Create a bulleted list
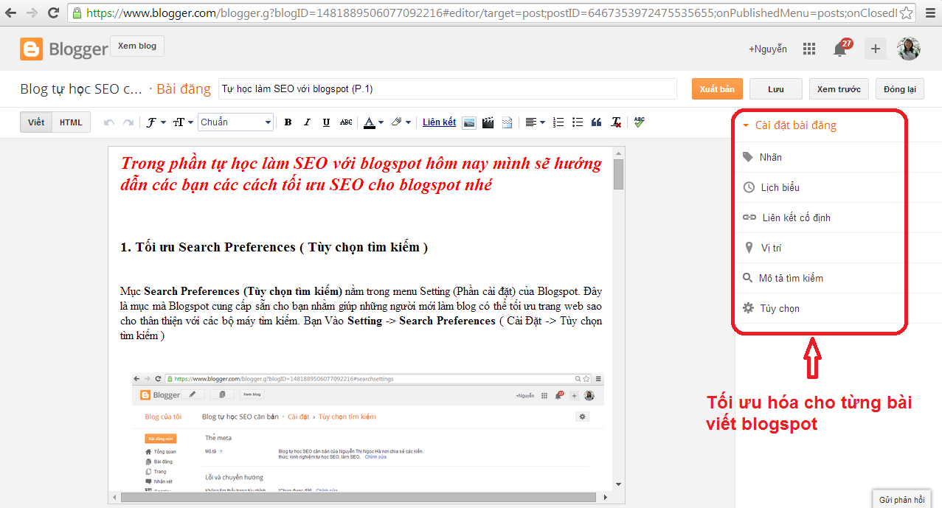The height and width of the screenshot is (508, 942). pos(578,122)
